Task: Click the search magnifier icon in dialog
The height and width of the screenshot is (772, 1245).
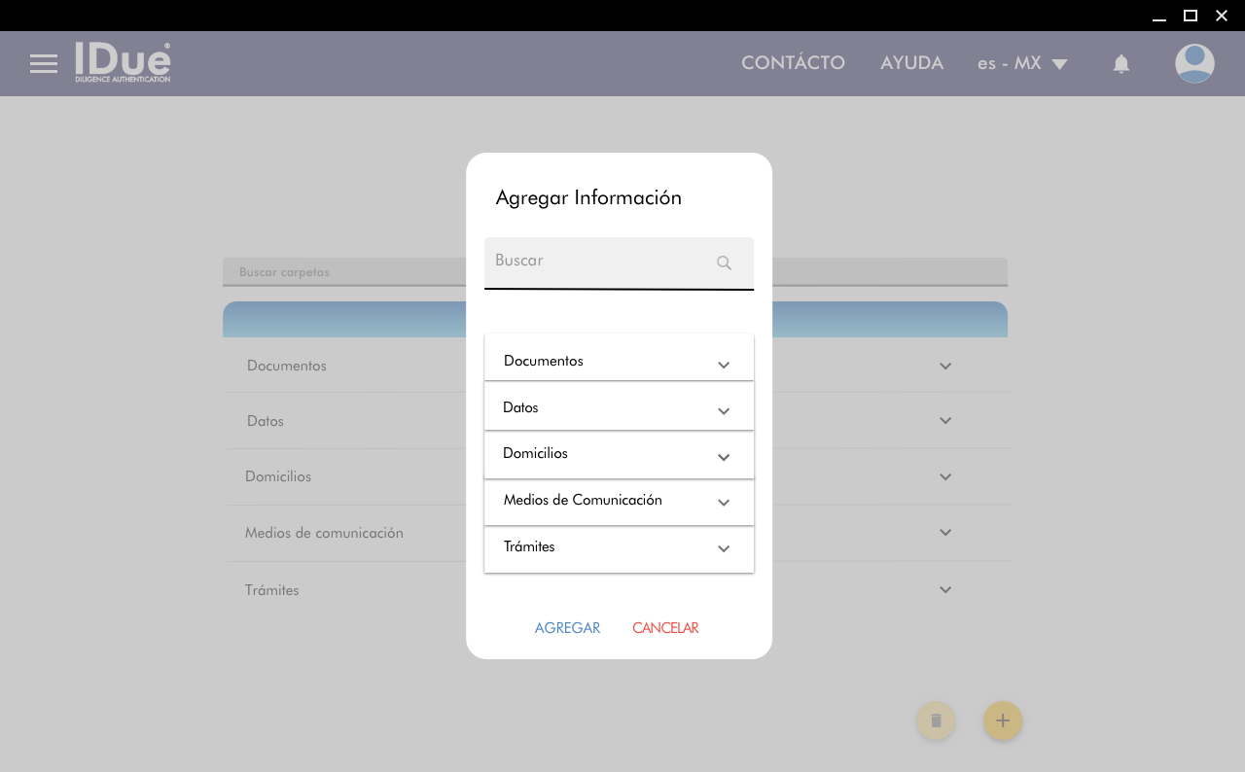Action: point(724,263)
